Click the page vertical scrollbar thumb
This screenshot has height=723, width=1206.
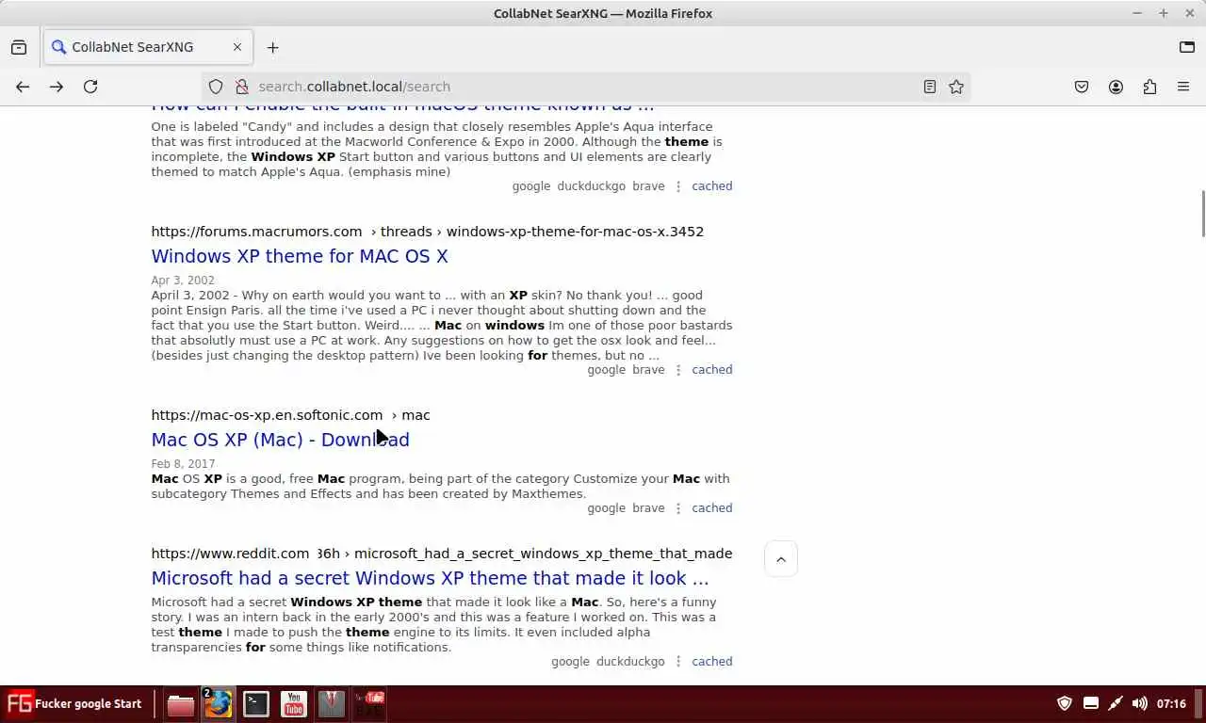(1202, 214)
